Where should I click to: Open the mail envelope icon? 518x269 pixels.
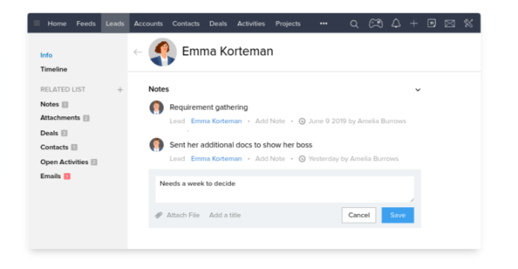pos(449,23)
